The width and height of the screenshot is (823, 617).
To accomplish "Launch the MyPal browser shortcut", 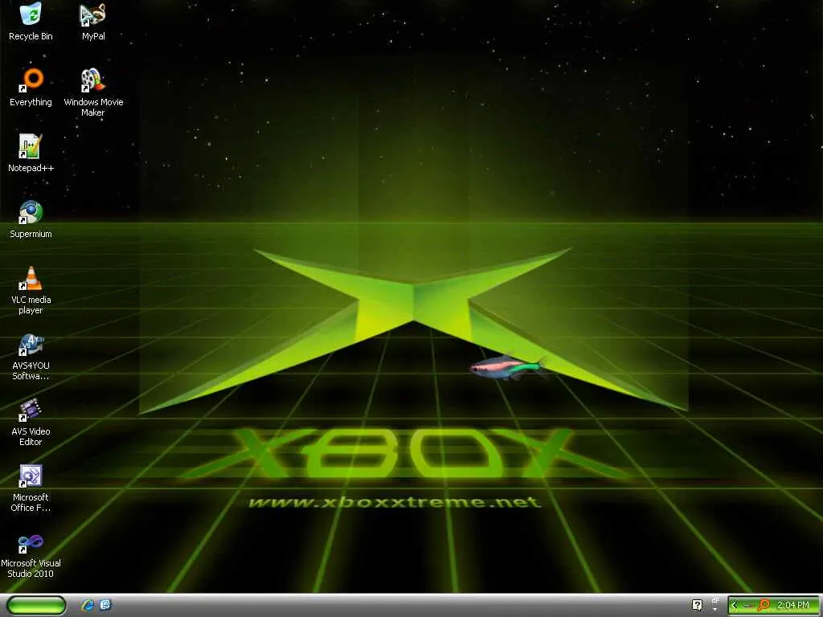I will pos(93,21).
